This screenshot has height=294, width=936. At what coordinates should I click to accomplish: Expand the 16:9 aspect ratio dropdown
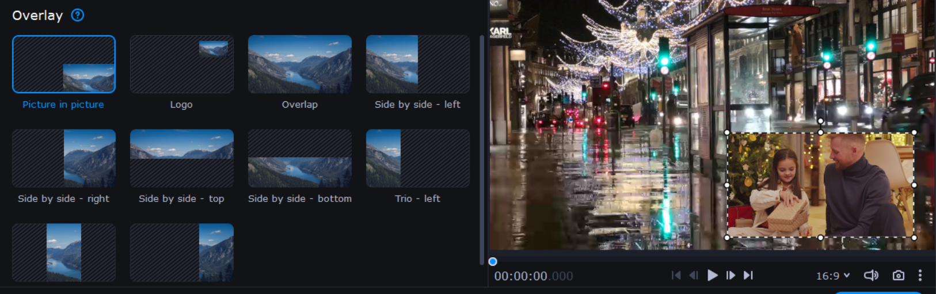pyautogui.click(x=833, y=276)
